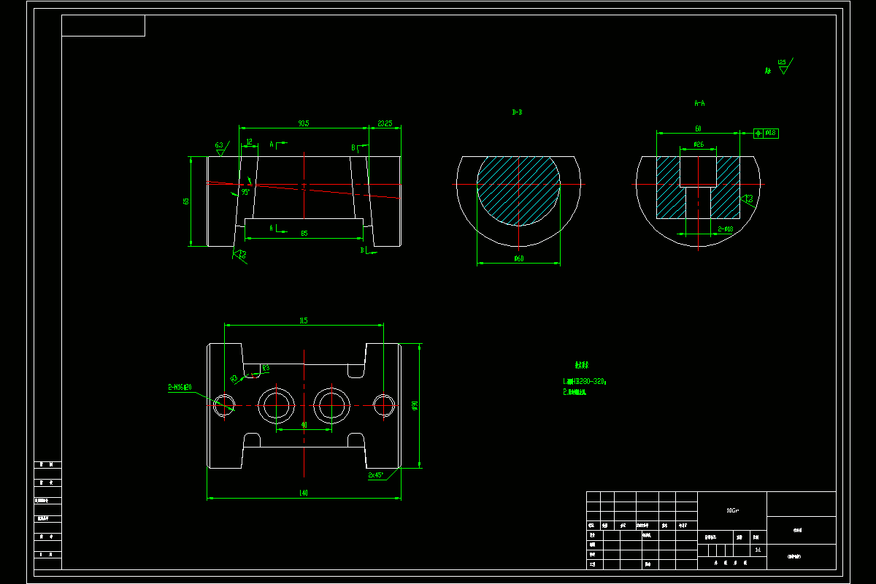Viewport: 876px width, 584px height.
Task: Select the 40Cr material text in the title block
Action: click(732, 510)
